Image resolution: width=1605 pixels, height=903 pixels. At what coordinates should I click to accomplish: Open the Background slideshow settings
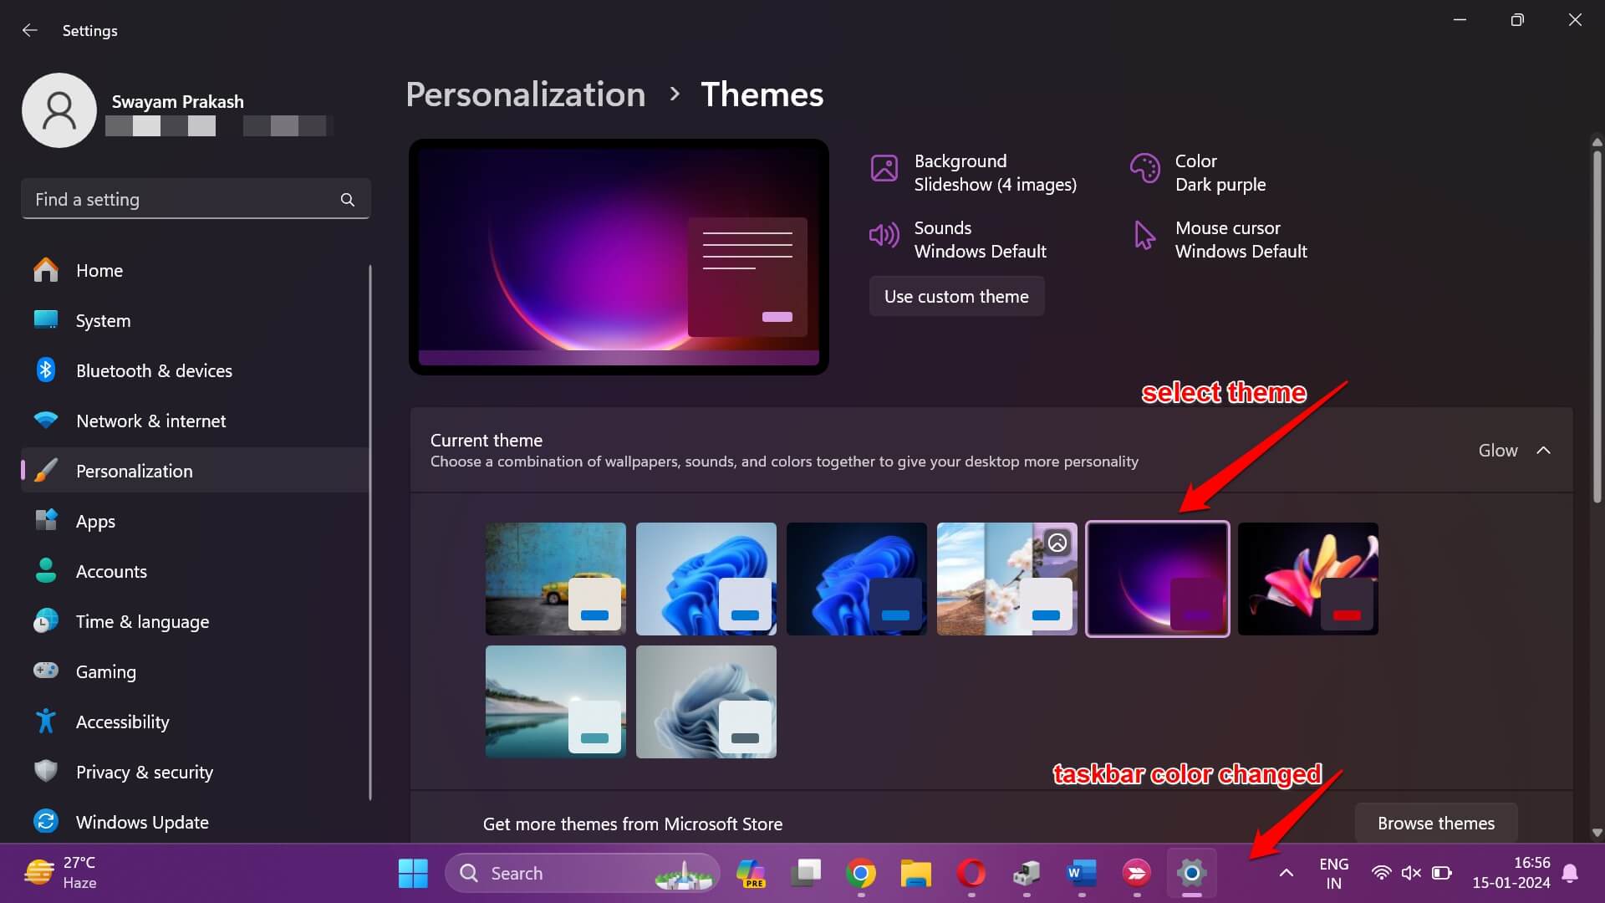pos(975,172)
